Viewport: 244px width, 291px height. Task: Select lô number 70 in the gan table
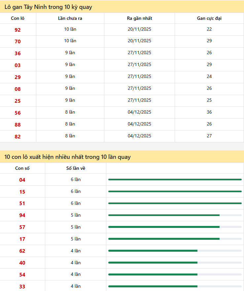point(17,41)
